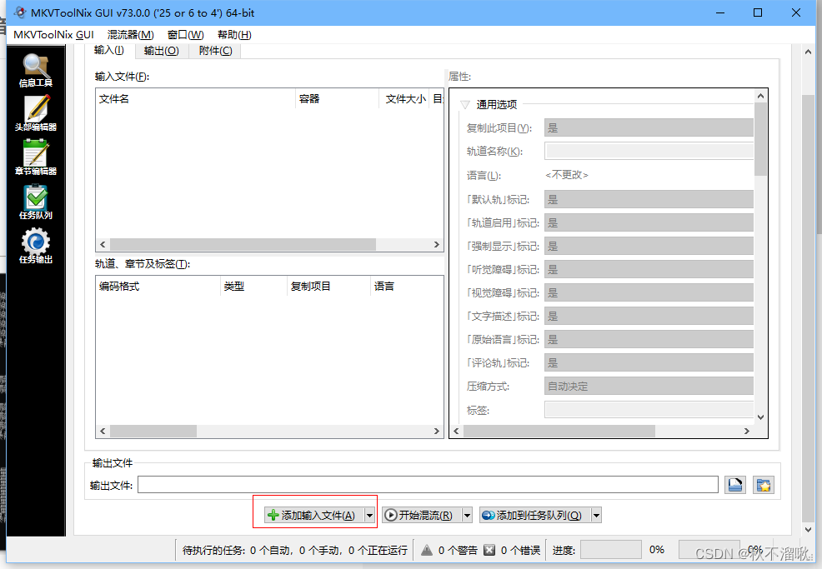Click the errors X status icon

[489, 550]
